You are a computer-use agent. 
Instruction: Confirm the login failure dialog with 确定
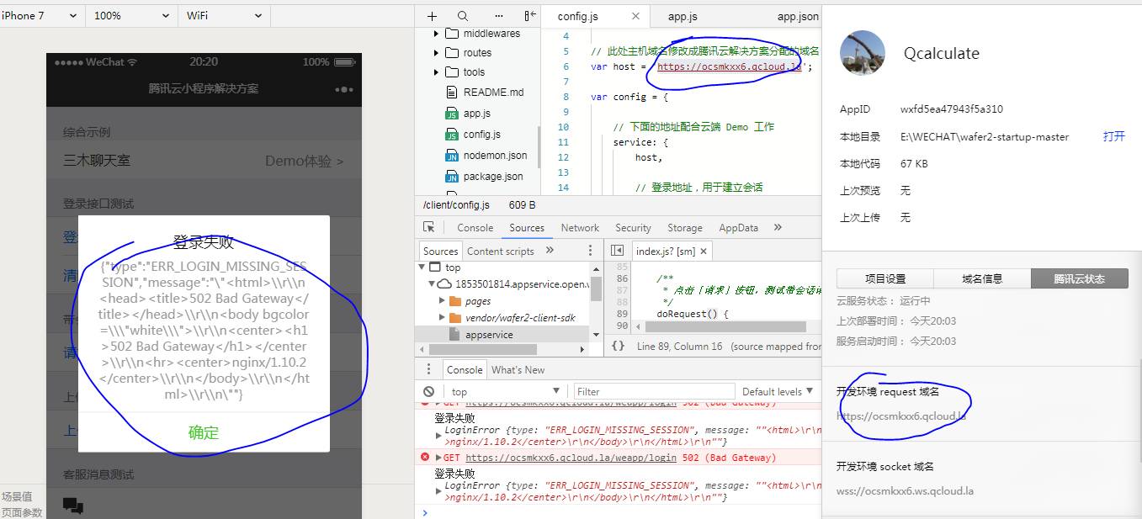point(204,432)
